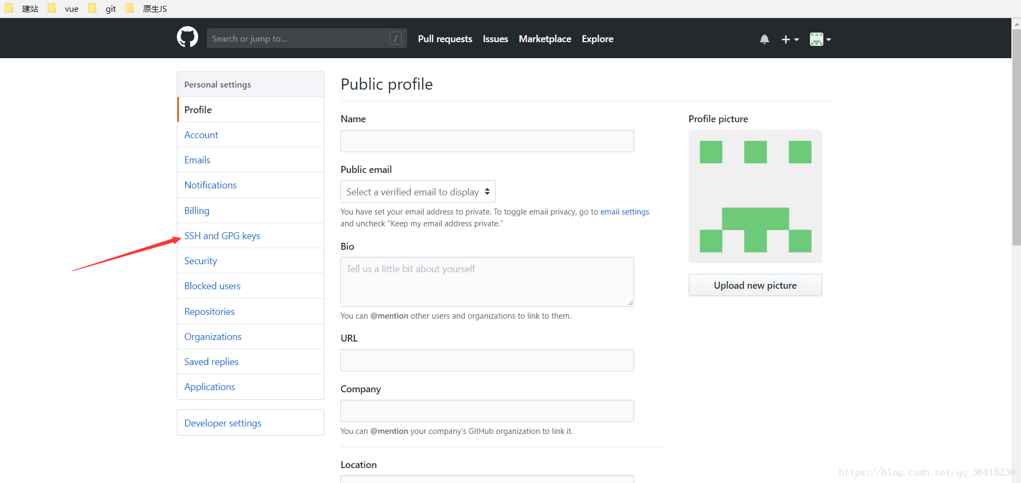Image resolution: width=1021 pixels, height=483 pixels.
Task: Open the 原生JS bookmarks folder
Action: (x=146, y=9)
